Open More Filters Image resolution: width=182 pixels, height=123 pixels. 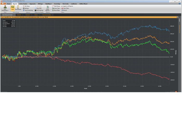tap(56, 10)
